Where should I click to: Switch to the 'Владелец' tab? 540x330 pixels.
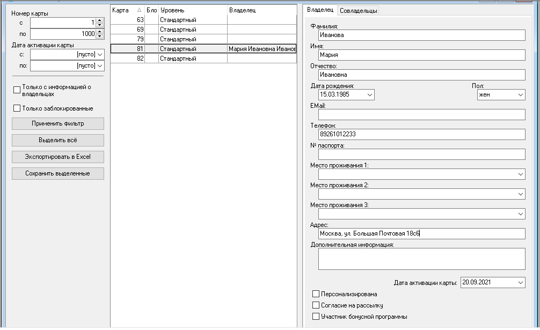320,10
